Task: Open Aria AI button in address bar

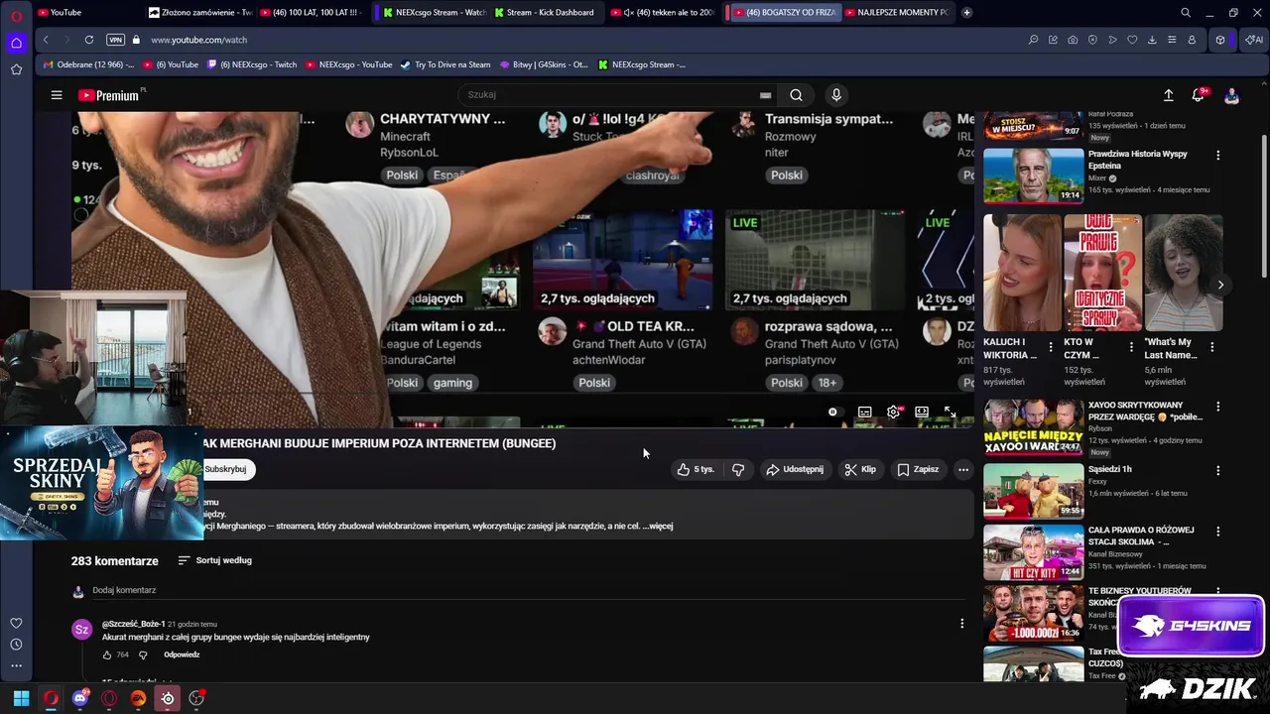Action: click(1254, 40)
